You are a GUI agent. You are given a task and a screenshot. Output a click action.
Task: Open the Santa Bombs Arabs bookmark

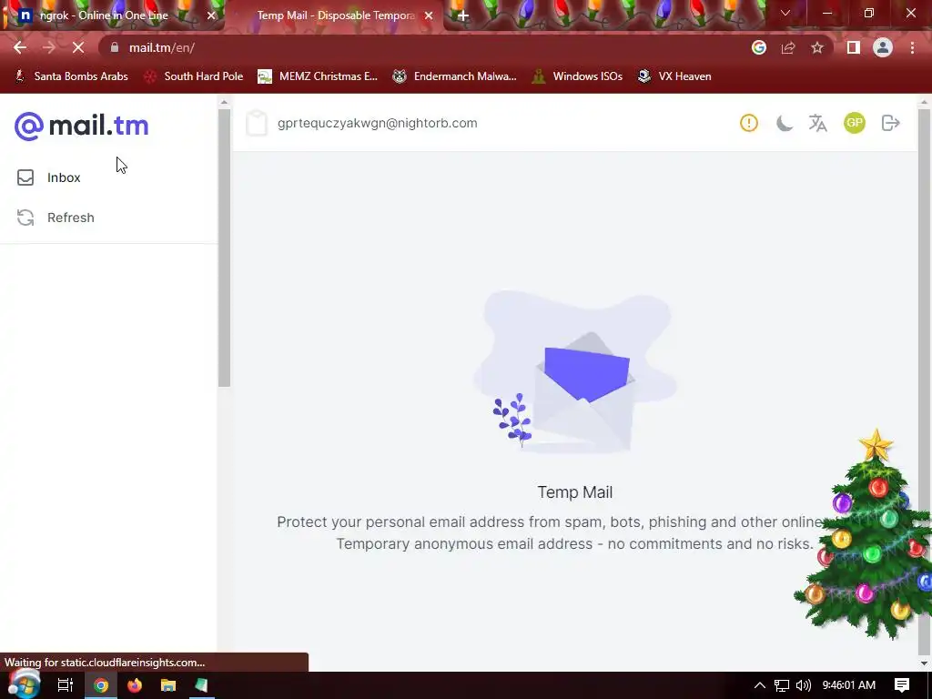tap(71, 76)
